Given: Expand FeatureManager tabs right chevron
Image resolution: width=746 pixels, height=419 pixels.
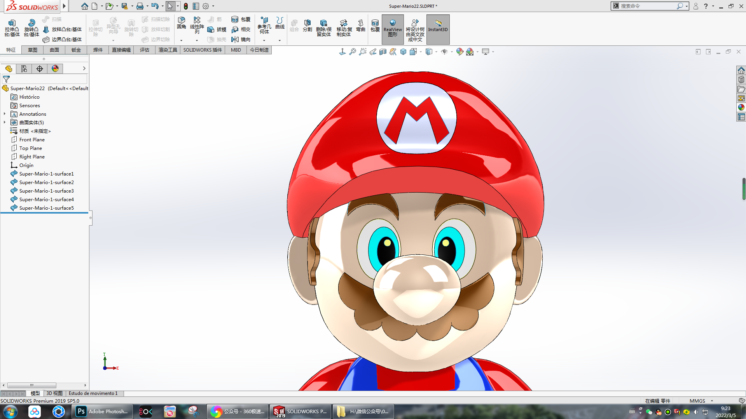Looking at the screenshot, I should point(84,69).
